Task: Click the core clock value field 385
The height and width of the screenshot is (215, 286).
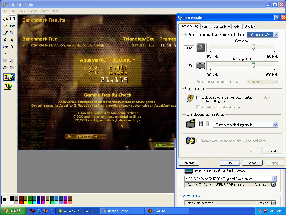Action: point(189,47)
